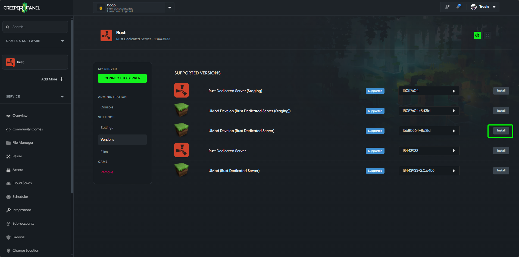Open Scheduler in the sidebar
The width and height of the screenshot is (519, 257).
click(17, 197)
